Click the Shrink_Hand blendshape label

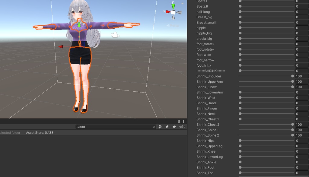pyautogui.click(x=206, y=103)
